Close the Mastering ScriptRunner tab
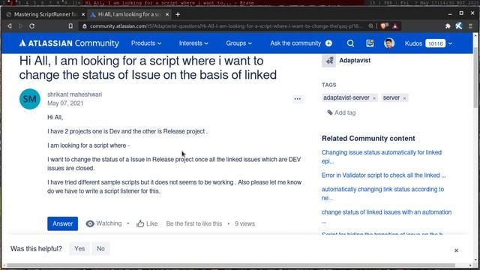 click(83, 14)
